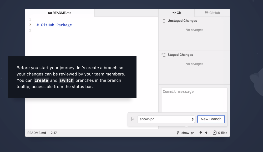Click the 2:17 cursor position

[54, 133]
